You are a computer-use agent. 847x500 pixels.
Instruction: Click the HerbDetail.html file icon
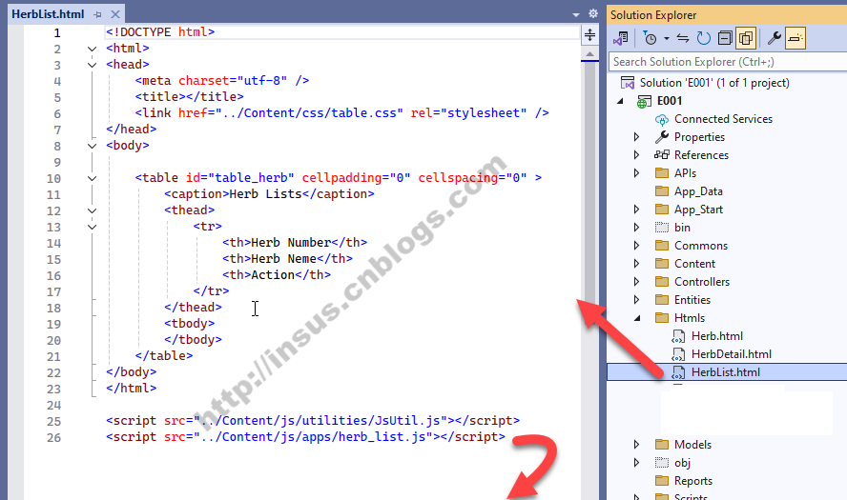click(678, 355)
